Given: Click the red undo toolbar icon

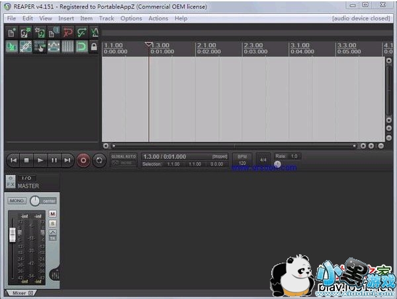Looking at the screenshot, I should coord(67,32).
